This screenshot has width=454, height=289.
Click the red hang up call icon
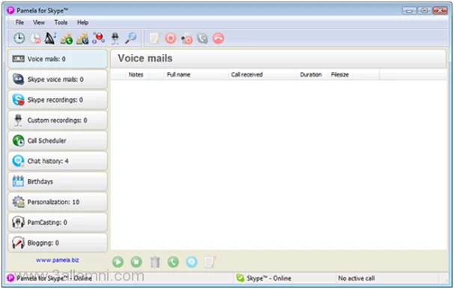[x=218, y=38]
